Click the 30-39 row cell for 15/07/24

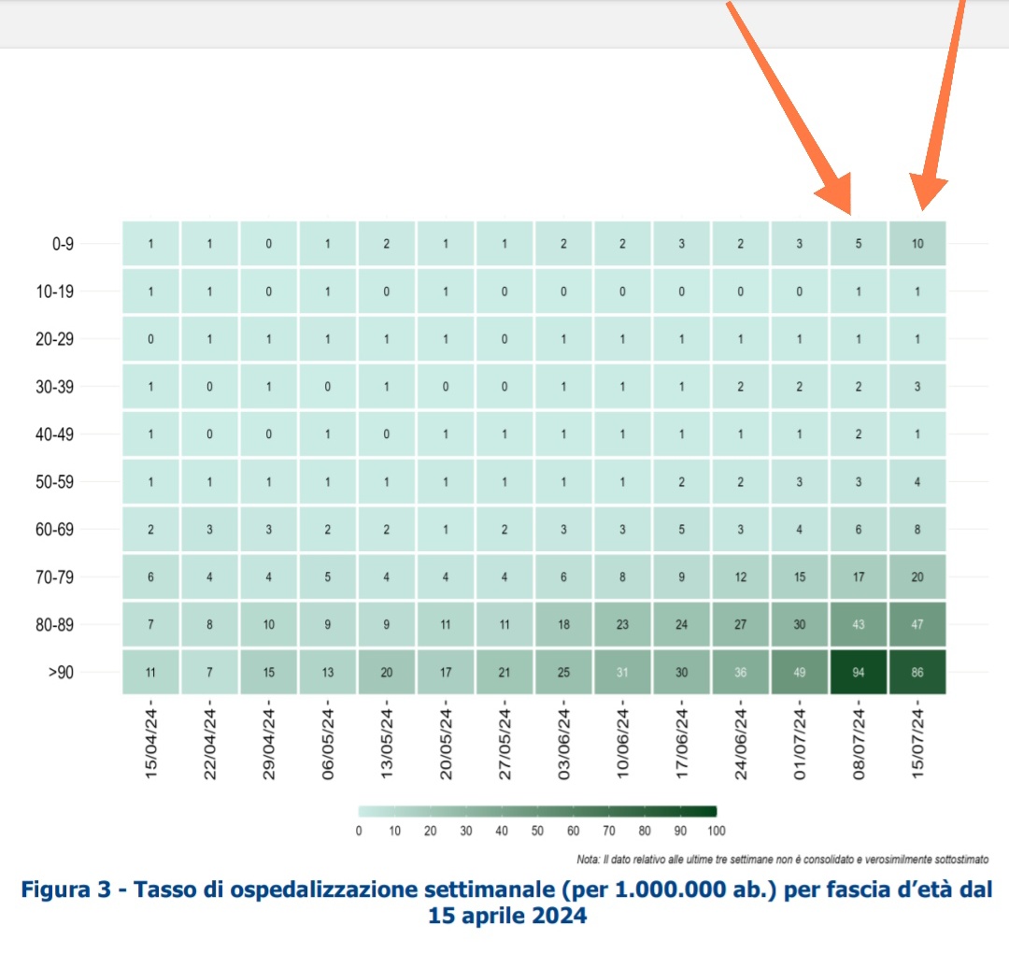(x=917, y=387)
